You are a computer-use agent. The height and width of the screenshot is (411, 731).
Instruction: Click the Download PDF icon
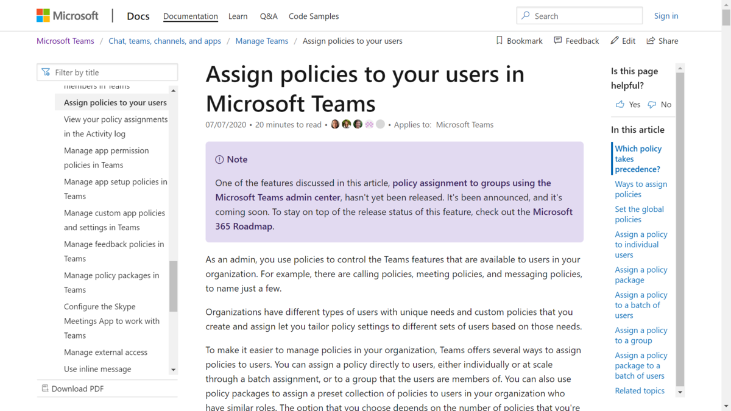click(x=45, y=388)
